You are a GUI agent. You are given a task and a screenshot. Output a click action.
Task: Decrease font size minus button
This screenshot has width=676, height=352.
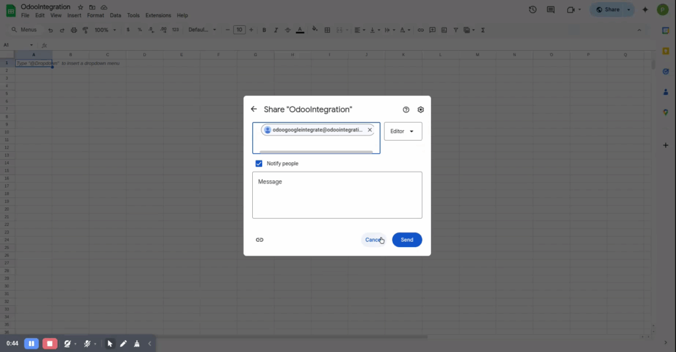click(x=228, y=30)
